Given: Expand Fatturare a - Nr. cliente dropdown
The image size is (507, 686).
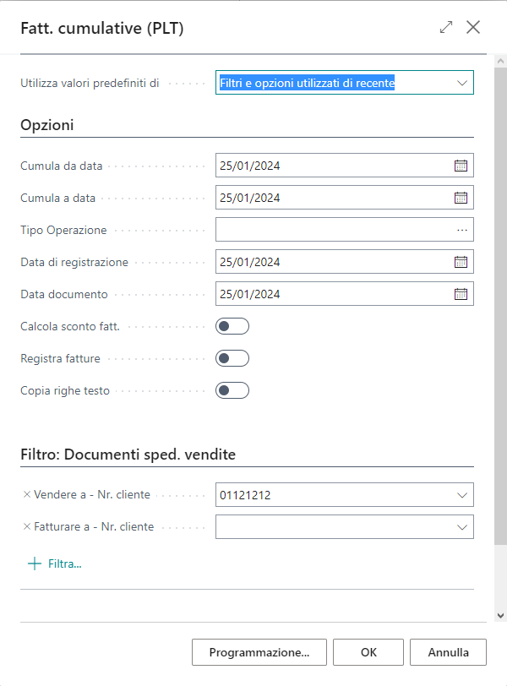Looking at the screenshot, I should pyautogui.click(x=461, y=527).
